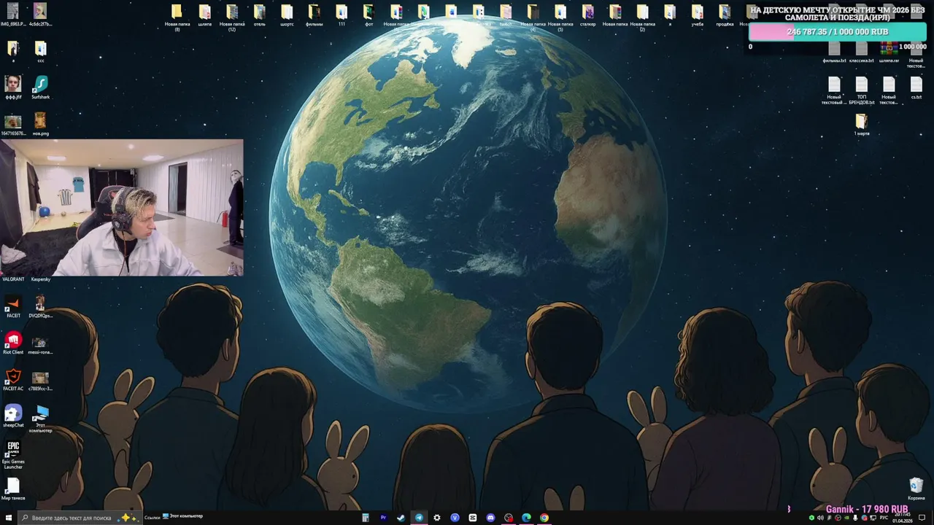Screen dimensions: 934x525
Task: Open Steam from the taskbar
Action: (x=401, y=518)
